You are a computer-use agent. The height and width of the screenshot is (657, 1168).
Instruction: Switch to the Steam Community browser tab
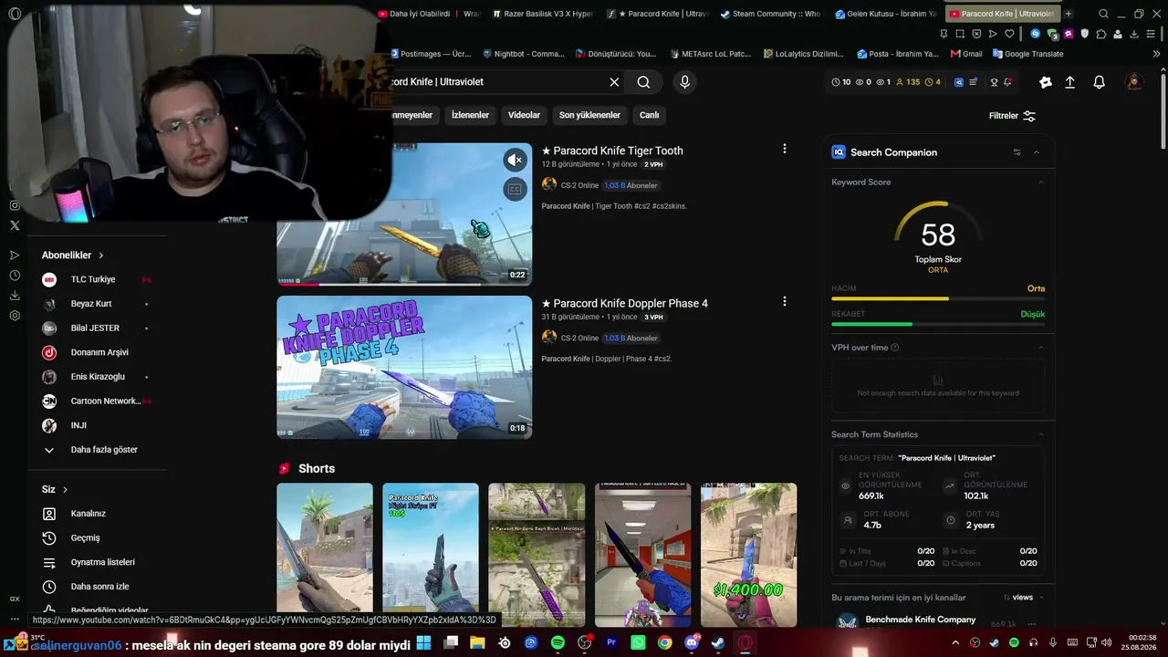[770, 14]
